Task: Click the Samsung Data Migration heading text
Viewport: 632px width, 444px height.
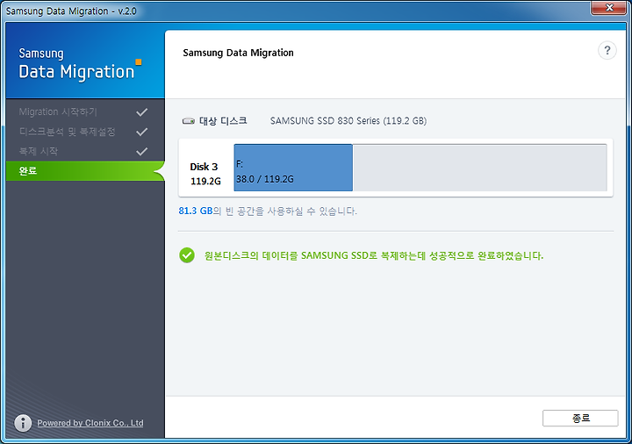Action: pos(238,53)
